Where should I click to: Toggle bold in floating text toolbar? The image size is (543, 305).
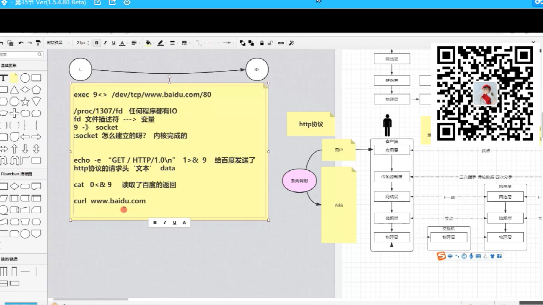point(155,222)
